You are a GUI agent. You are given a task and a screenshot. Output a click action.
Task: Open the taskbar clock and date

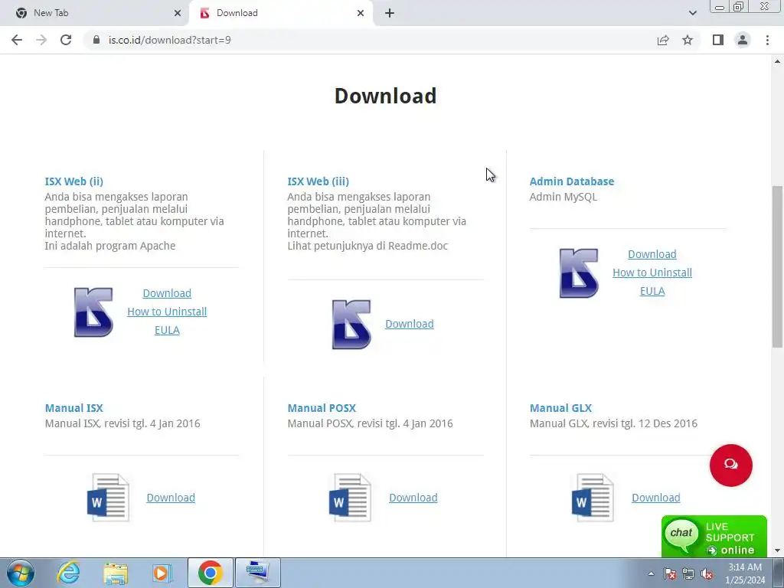[x=745, y=573]
